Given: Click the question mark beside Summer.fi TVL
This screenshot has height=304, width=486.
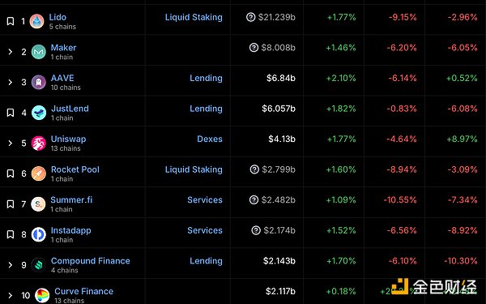Looking at the screenshot, I should click(x=254, y=199).
